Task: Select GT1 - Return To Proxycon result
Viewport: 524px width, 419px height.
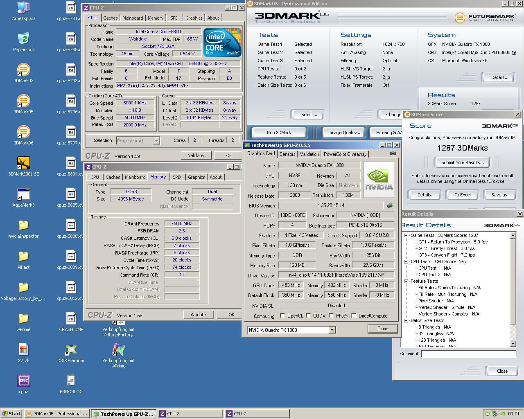Action: (x=453, y=242)
